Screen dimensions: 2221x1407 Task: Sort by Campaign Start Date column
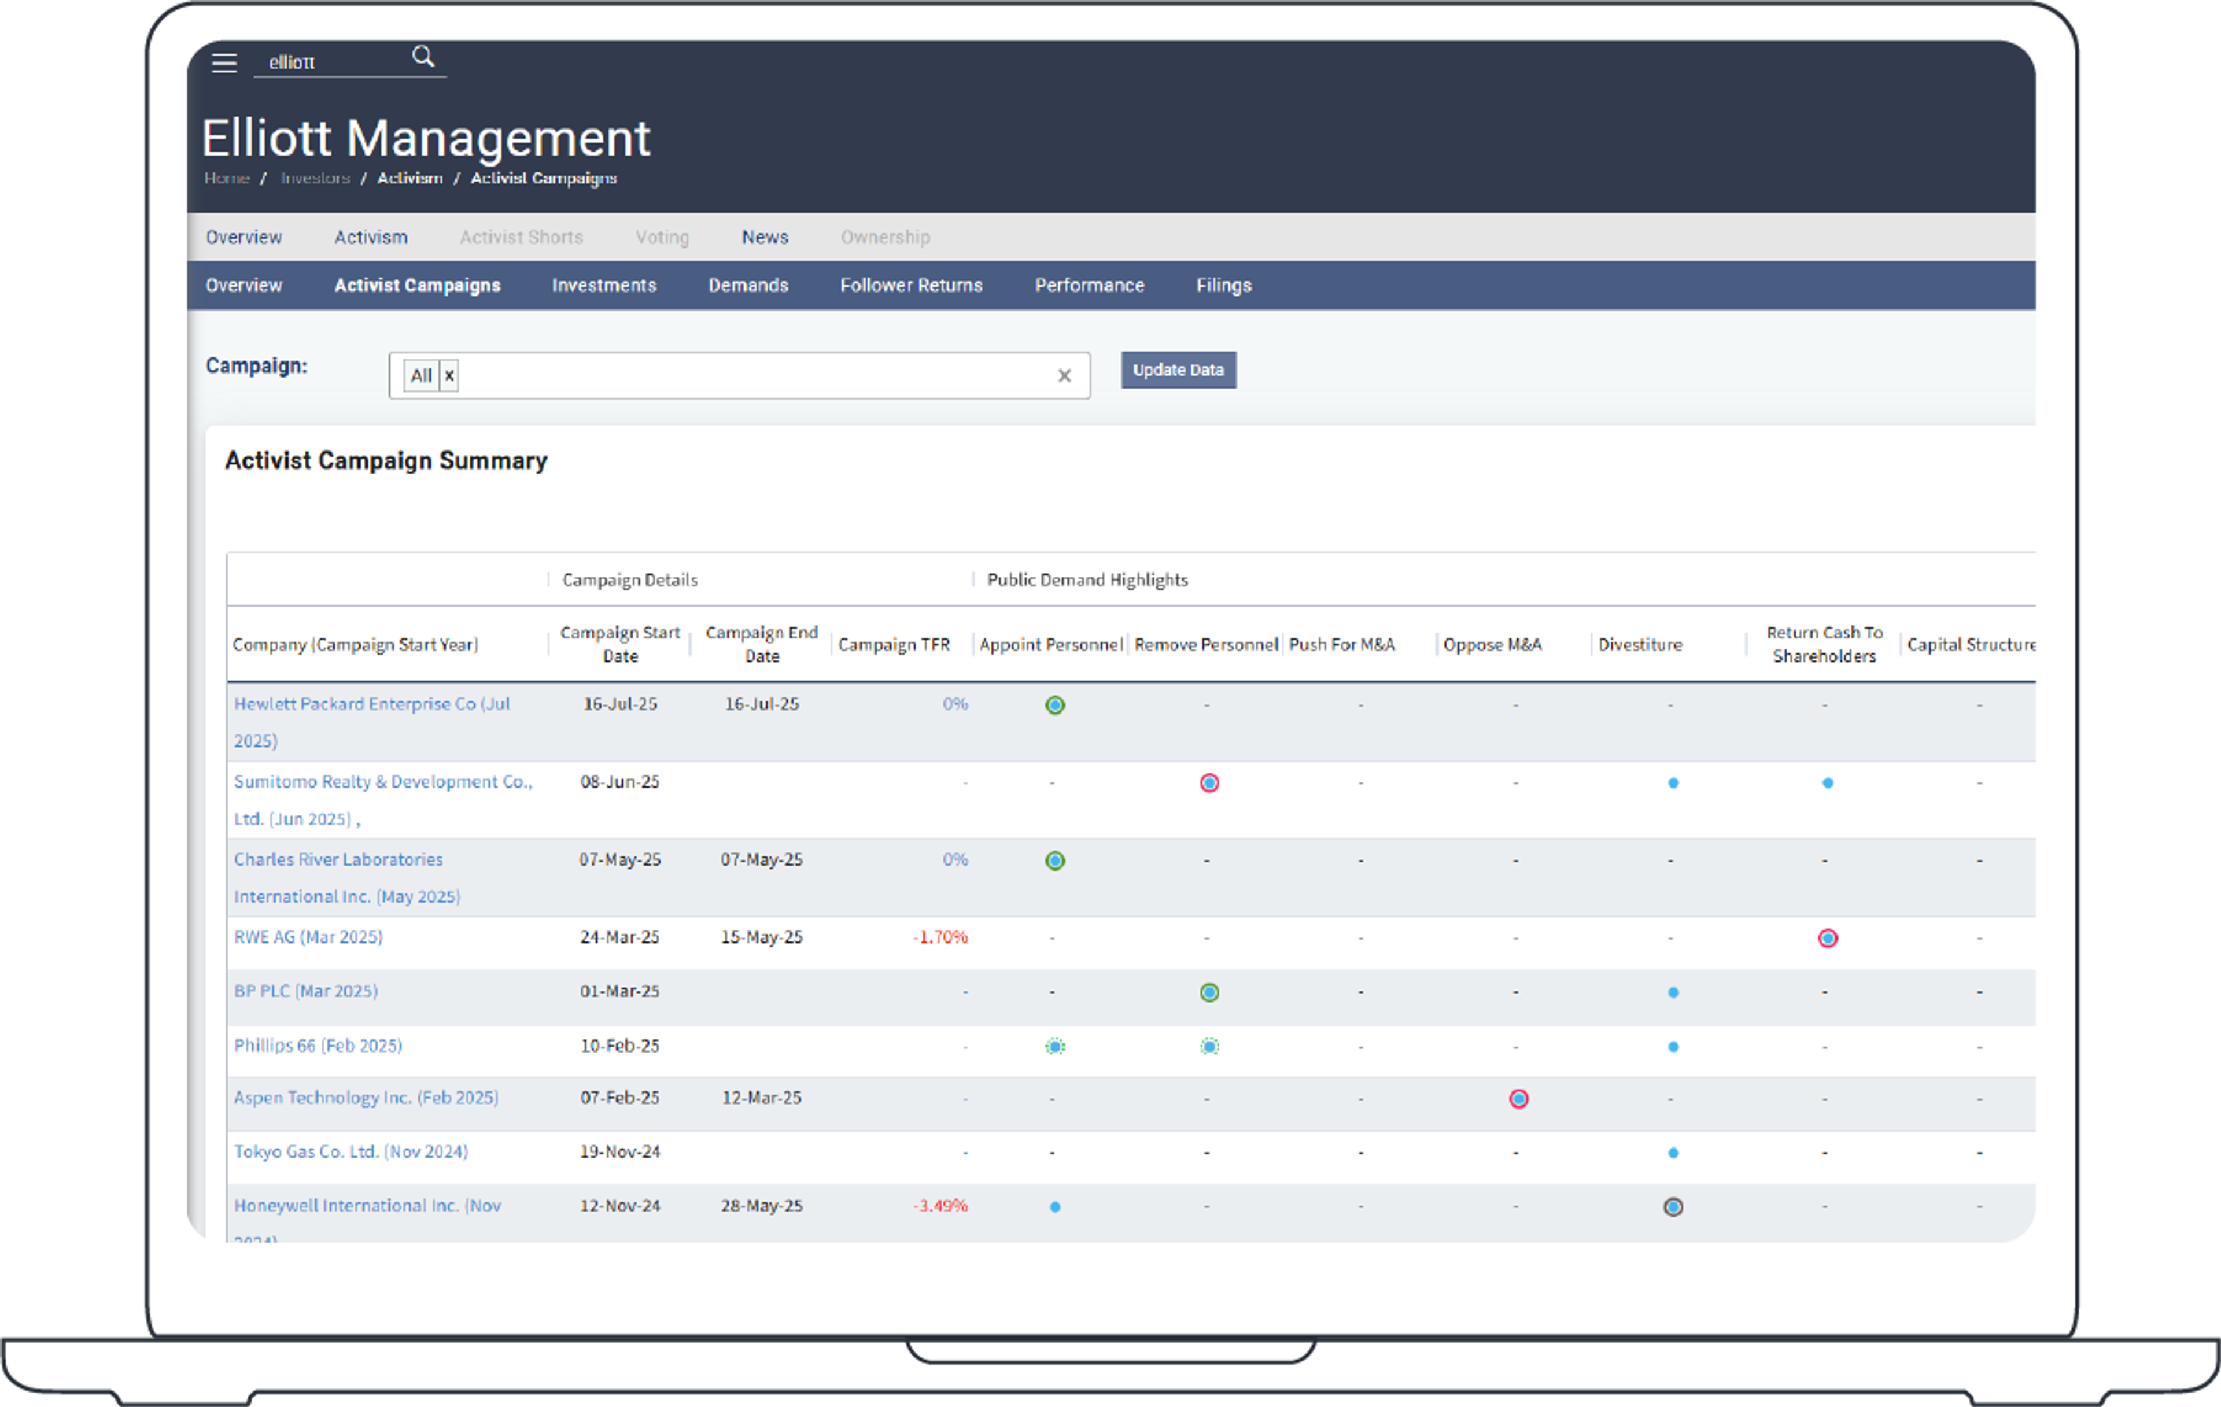point(619,644)
